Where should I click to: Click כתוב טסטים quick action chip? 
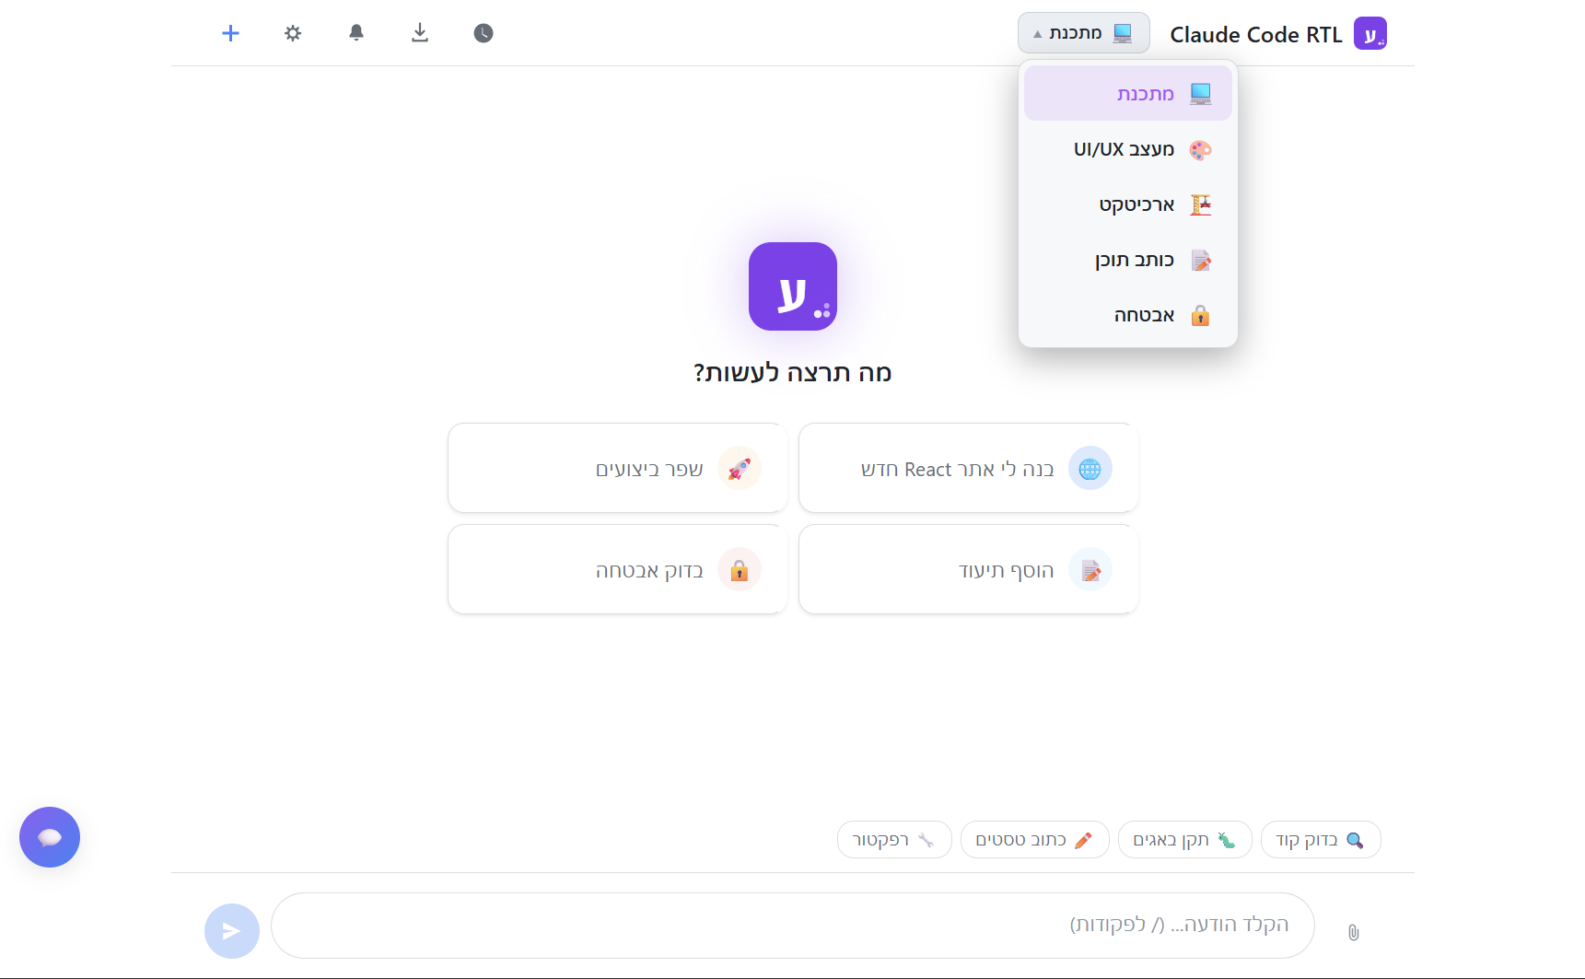(x=1035, y=839)
